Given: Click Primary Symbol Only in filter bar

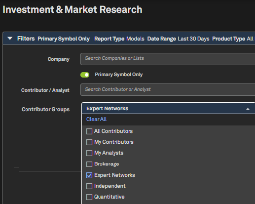Looking at the screenshot, I should click(x=64, y=39).
